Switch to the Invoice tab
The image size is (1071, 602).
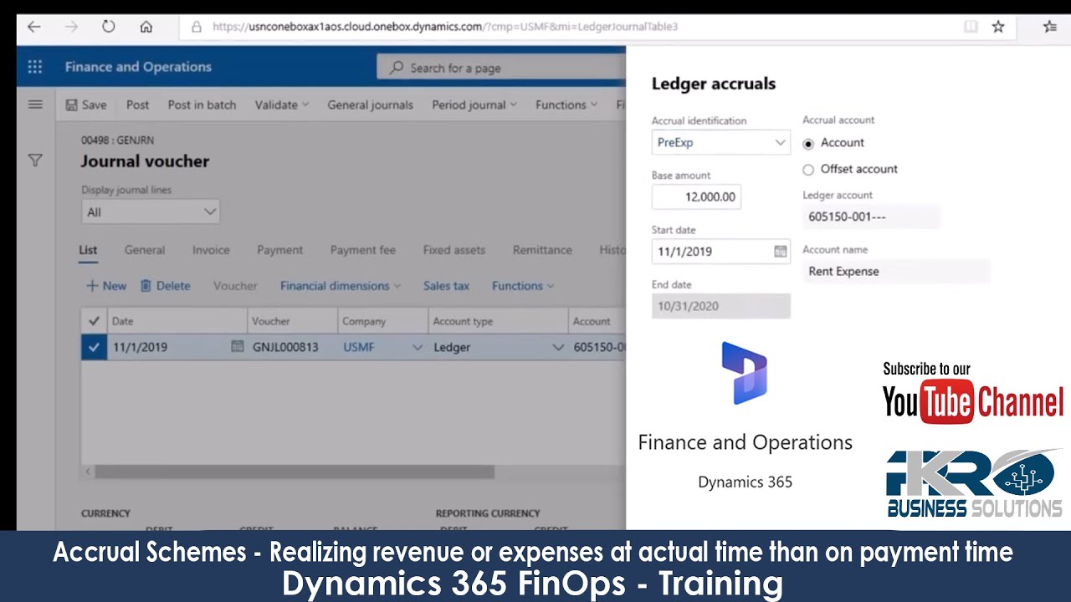coord(211,250)
